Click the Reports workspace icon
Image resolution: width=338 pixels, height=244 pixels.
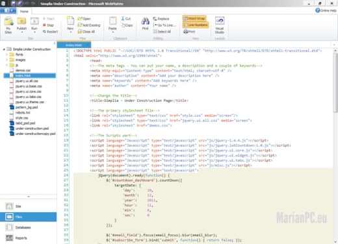point(9,238)
